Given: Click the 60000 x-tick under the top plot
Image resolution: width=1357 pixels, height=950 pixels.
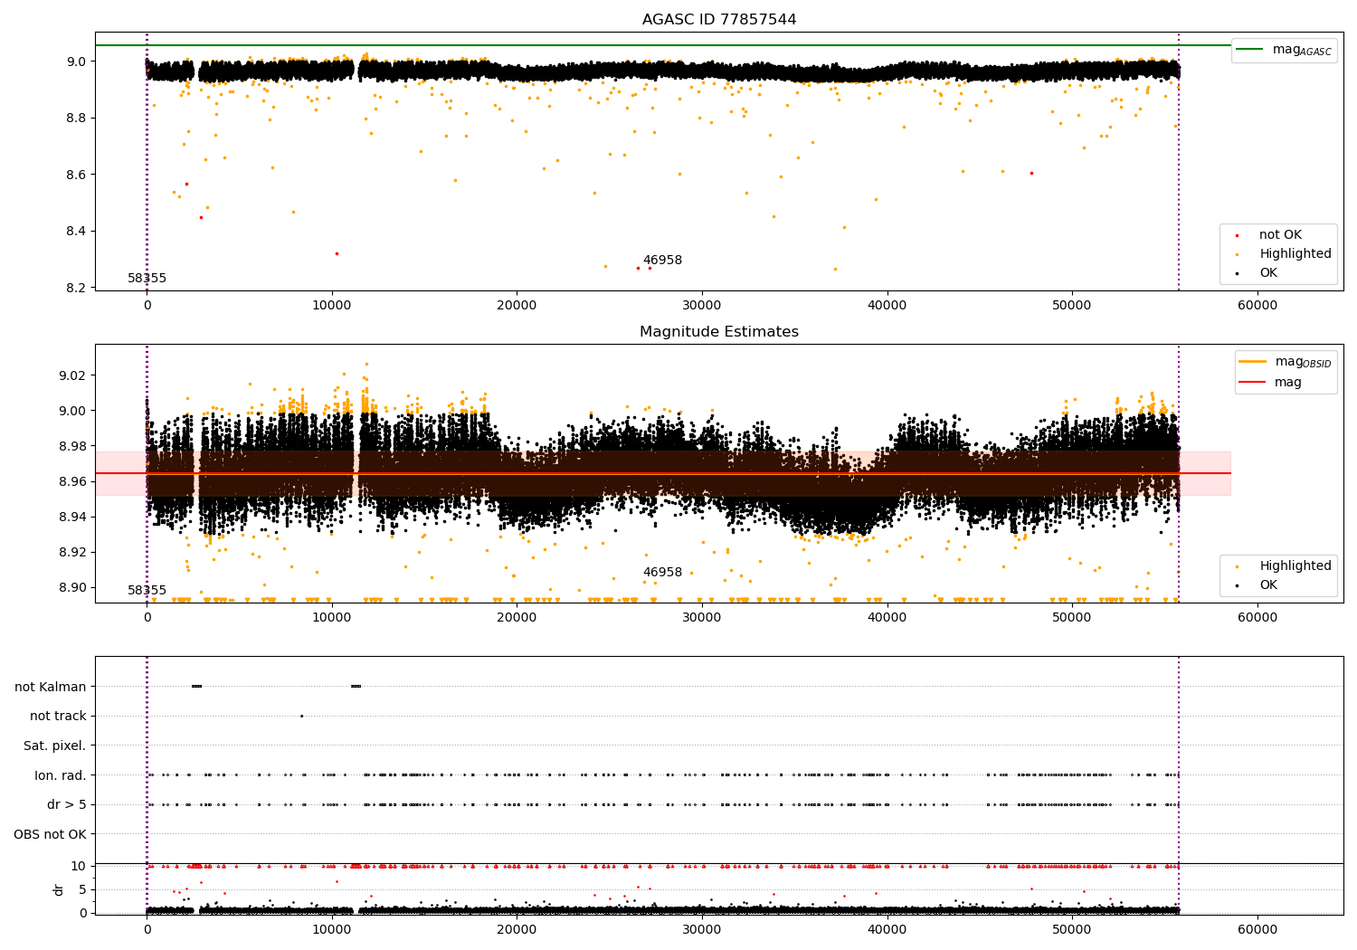Looking at the screenshot, I should [x=1257, y=306].
